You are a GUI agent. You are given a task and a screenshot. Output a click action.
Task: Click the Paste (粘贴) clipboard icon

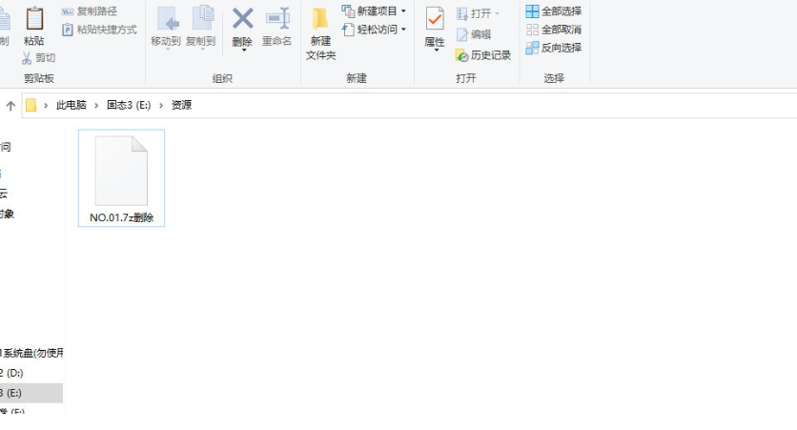click(34, 19)
